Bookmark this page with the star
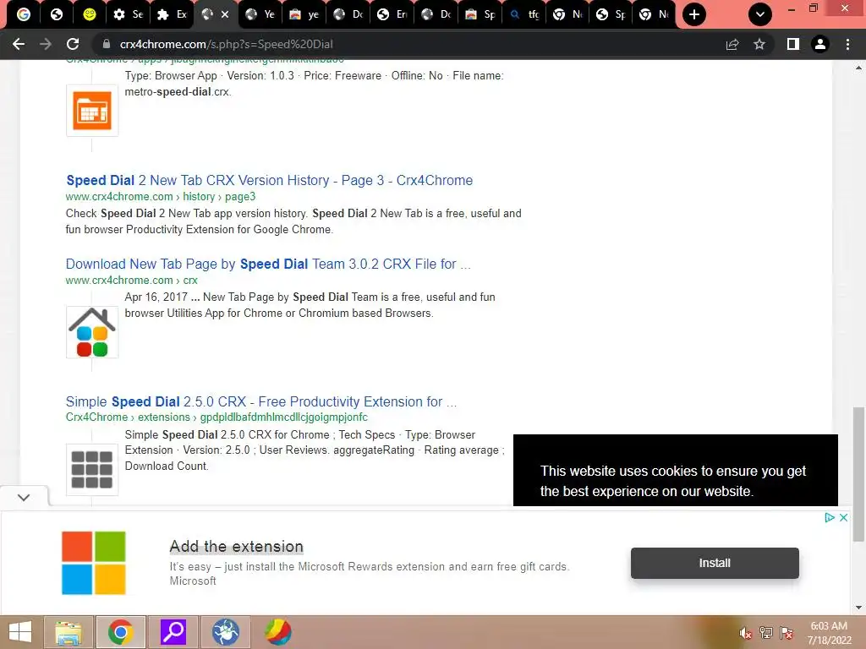The image size is (866, 649). click(759, 44)
